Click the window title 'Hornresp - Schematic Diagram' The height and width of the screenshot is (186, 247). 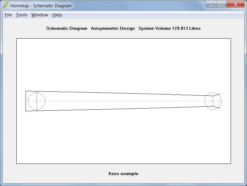click(41, 6)
